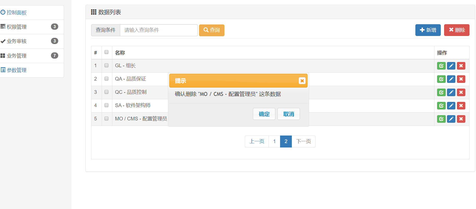Check the box for SA - 软件架构师
Image resolution: width=476 pixels, height=209 pixels.
[x=106, y=105]
